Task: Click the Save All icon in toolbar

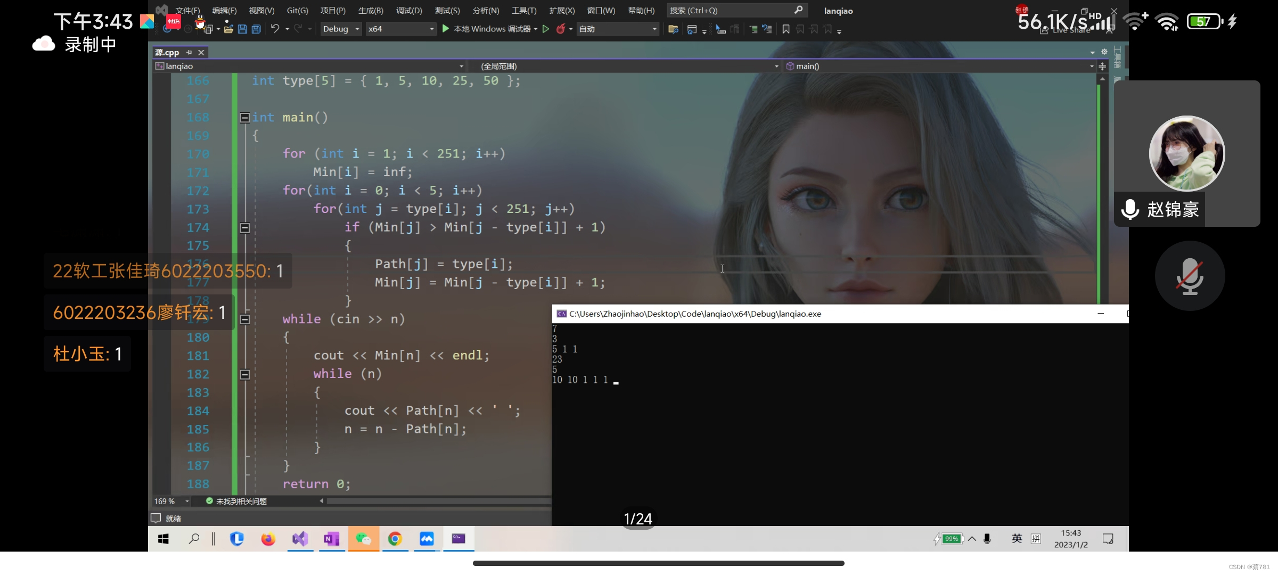Action: point(256,29)
